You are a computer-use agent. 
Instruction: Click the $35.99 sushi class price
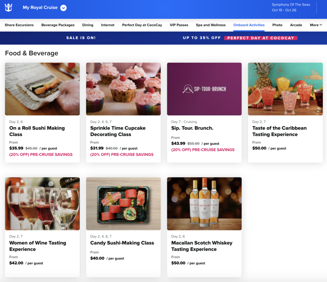(x=16, y=148)
